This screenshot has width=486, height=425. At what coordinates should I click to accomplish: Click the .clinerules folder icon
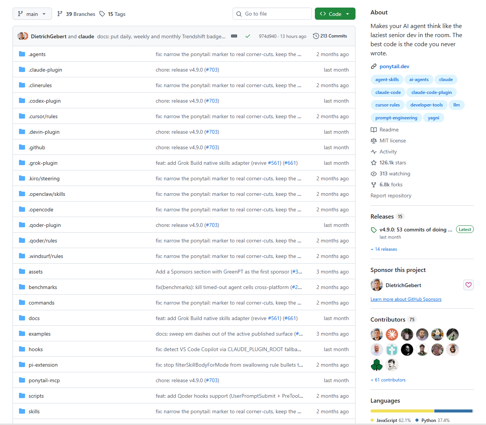22,85
